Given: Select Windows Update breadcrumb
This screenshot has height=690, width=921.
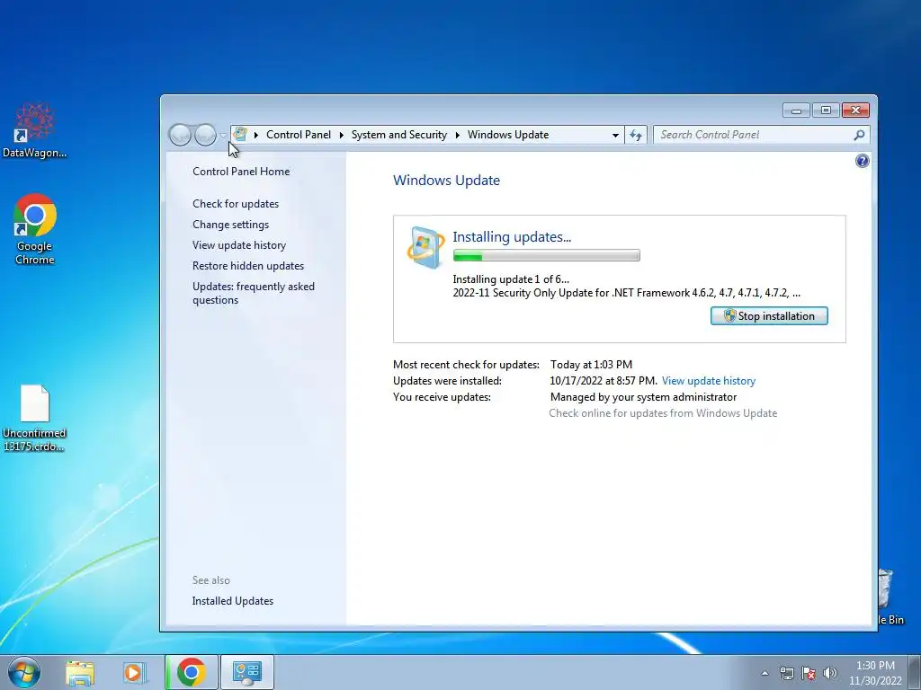Looking at the screenshot, I should click(x=508, y=135).
